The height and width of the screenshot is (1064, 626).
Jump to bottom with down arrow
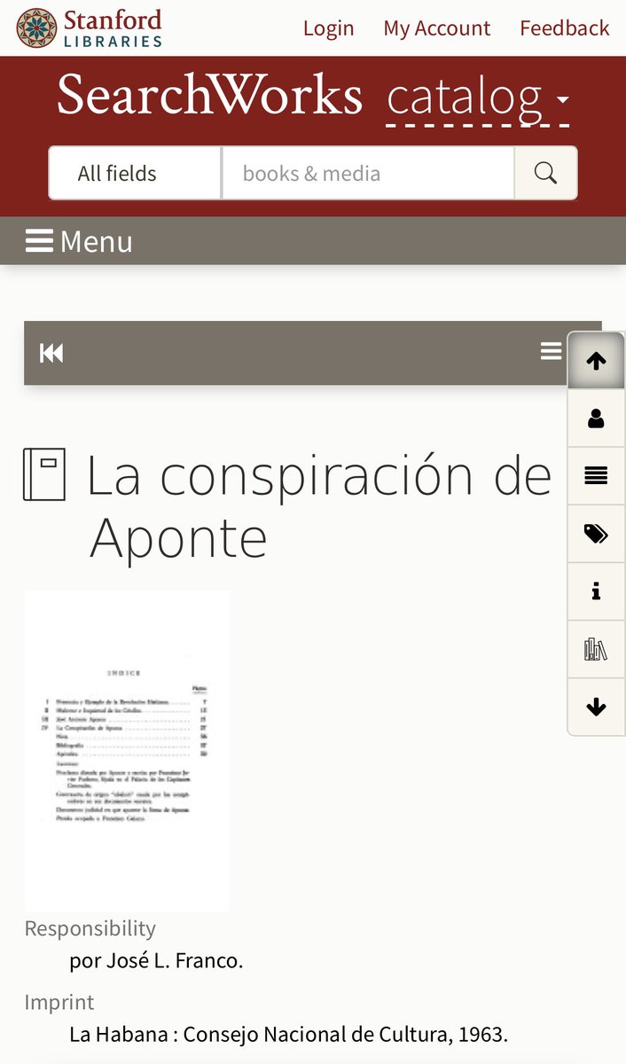click(596, 707)
